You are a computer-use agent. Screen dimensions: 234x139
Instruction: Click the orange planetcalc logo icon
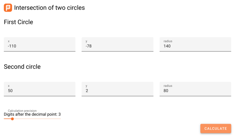pyautogui.click(x=8, y=8)
